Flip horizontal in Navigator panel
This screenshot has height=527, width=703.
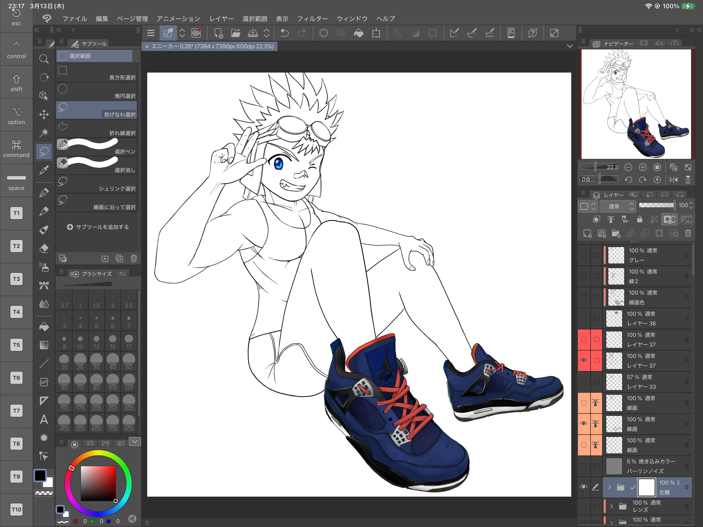[x=673, y=180]
